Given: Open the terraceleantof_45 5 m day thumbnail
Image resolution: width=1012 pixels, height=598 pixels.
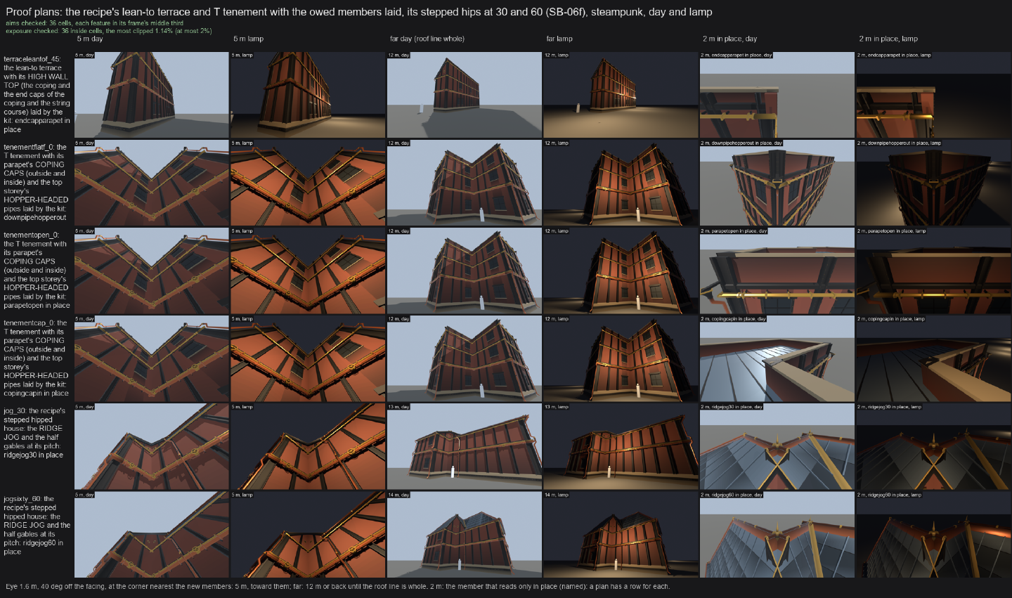Looking at the screenshot, I should (152, 95).
